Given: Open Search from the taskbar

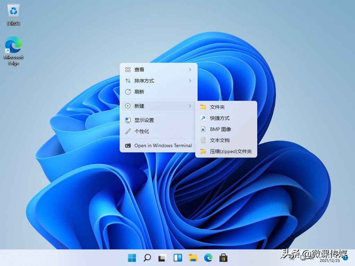Looking at the screenshot, I should pyautogui.click(x=147, y=258).
